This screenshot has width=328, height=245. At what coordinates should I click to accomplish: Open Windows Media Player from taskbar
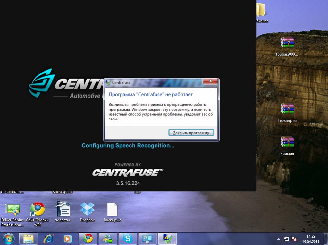point(68,238)
